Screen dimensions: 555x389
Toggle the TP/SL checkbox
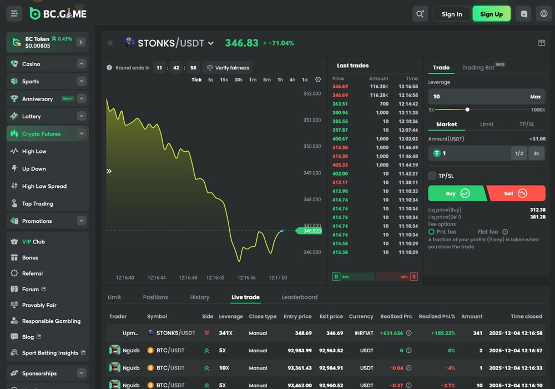pyautogui.click(x=432, y=176)
